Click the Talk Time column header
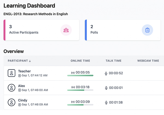This screenshot has width=164, height=115. pyautogui.click(x=113, y=61)
